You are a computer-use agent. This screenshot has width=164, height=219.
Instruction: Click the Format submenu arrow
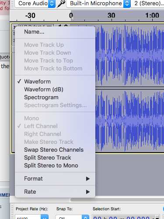(x=88, y=179)
